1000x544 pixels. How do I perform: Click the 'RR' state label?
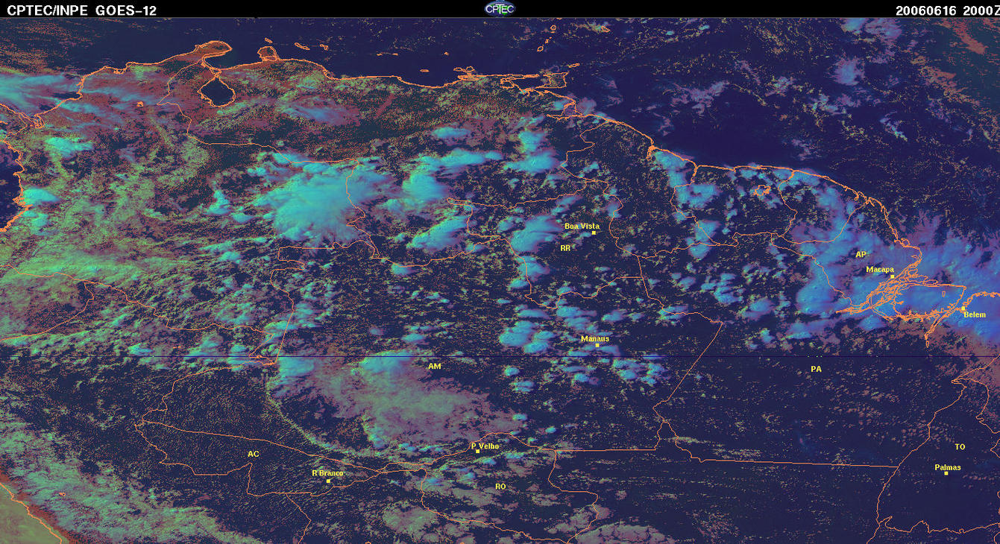point(565,247)
